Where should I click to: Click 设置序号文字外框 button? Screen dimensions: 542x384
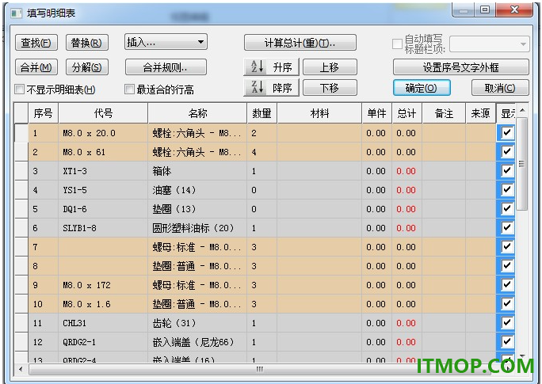(460, 67)
